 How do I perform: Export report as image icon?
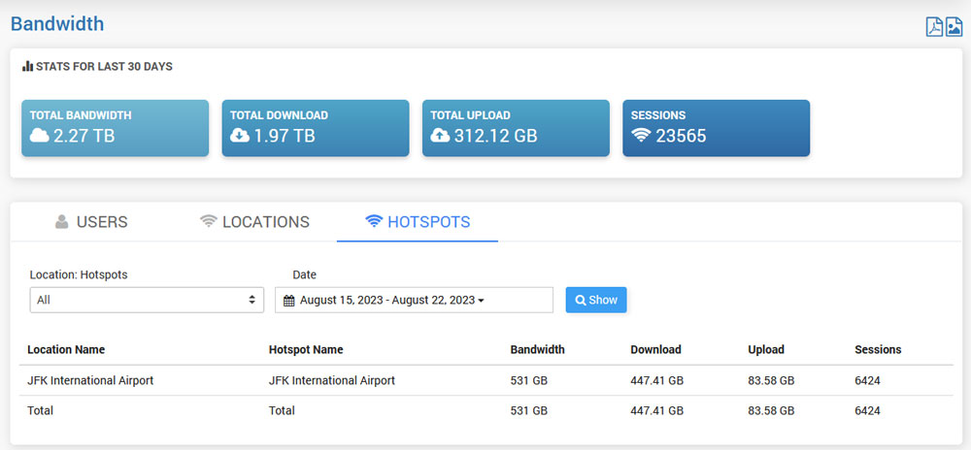tap(954, 26)
